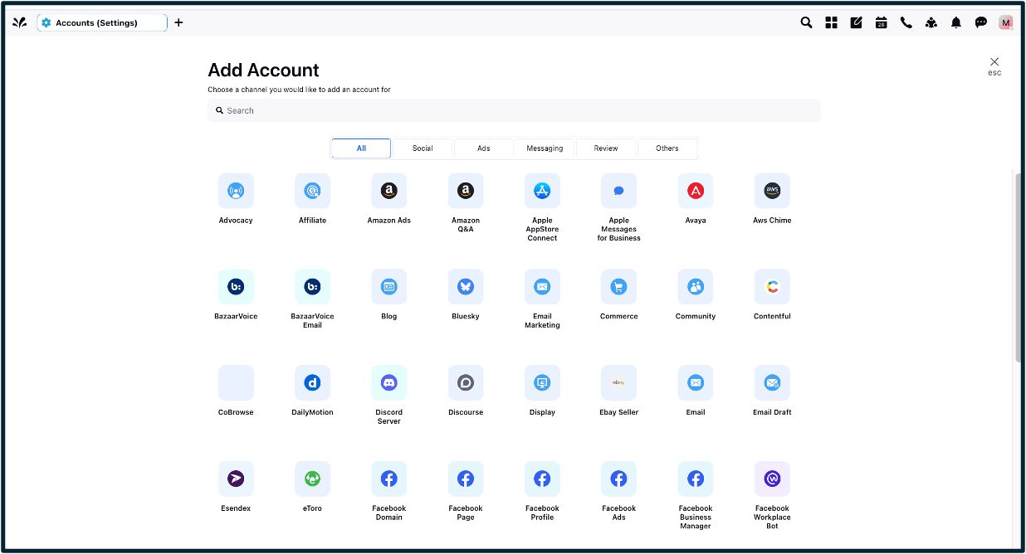Viewport: 1026px width, 554px height.
Task: Open the user profile avatar M
Action: pyautogui.click(x=1006, y=22)
